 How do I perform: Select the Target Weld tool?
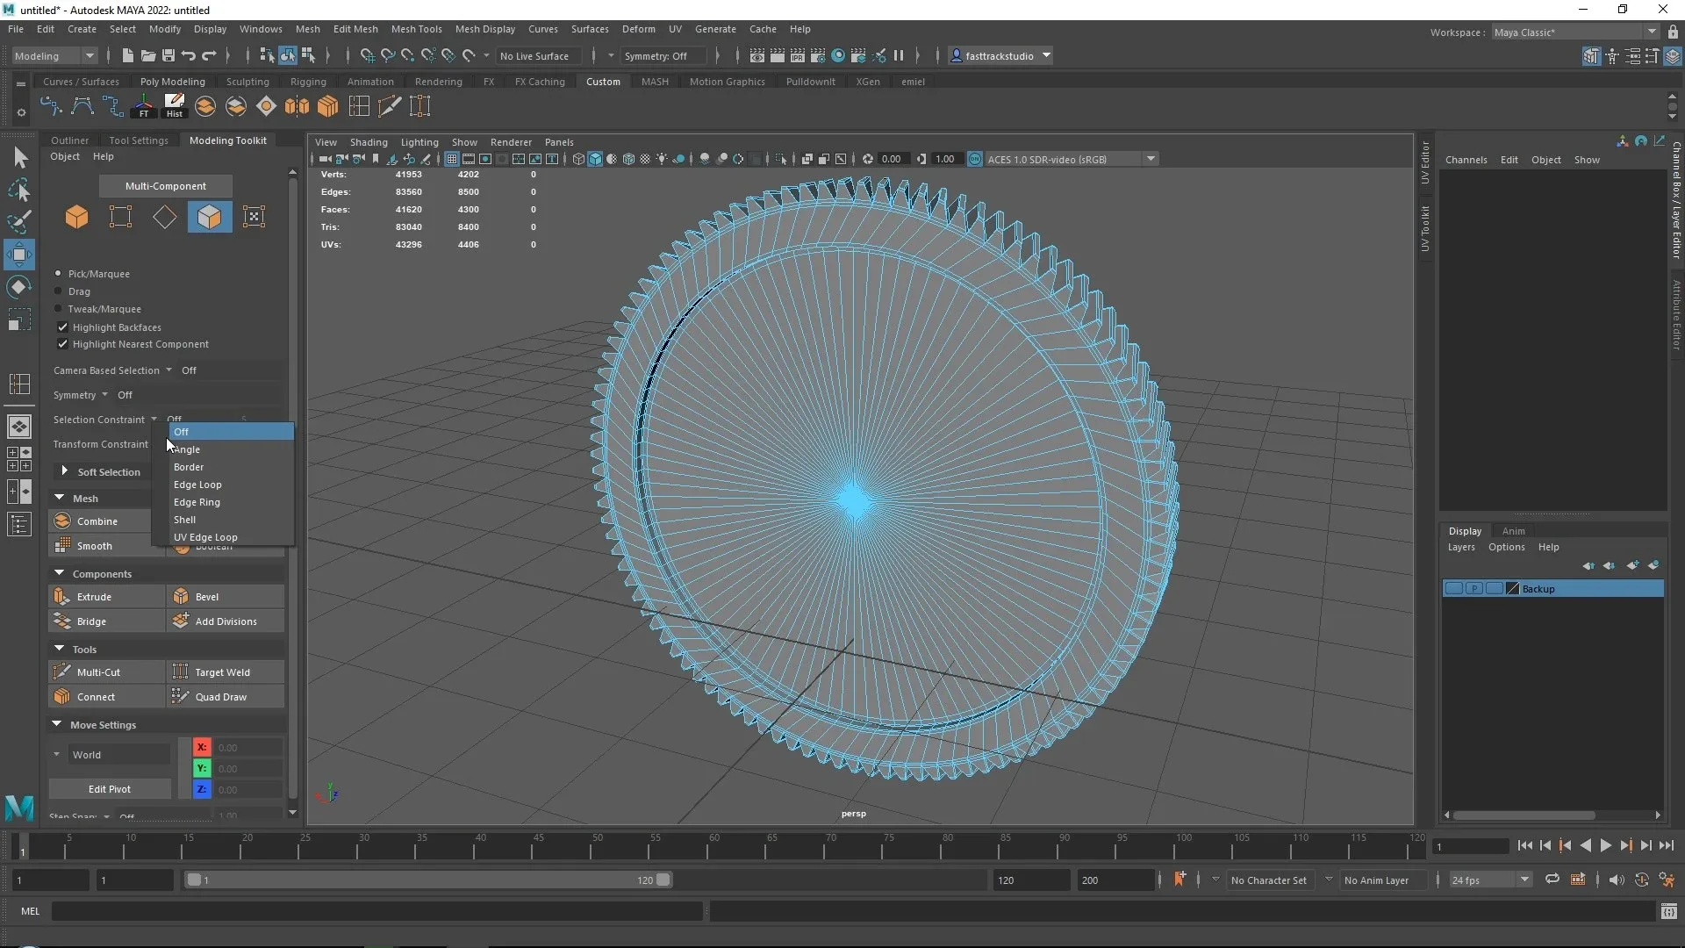pos(222,671)
